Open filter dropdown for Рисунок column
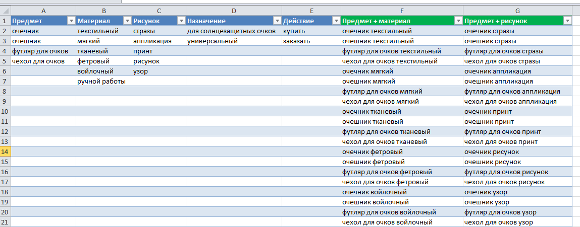The width and height of the screenshot is (580, 227). coord(181,21)
